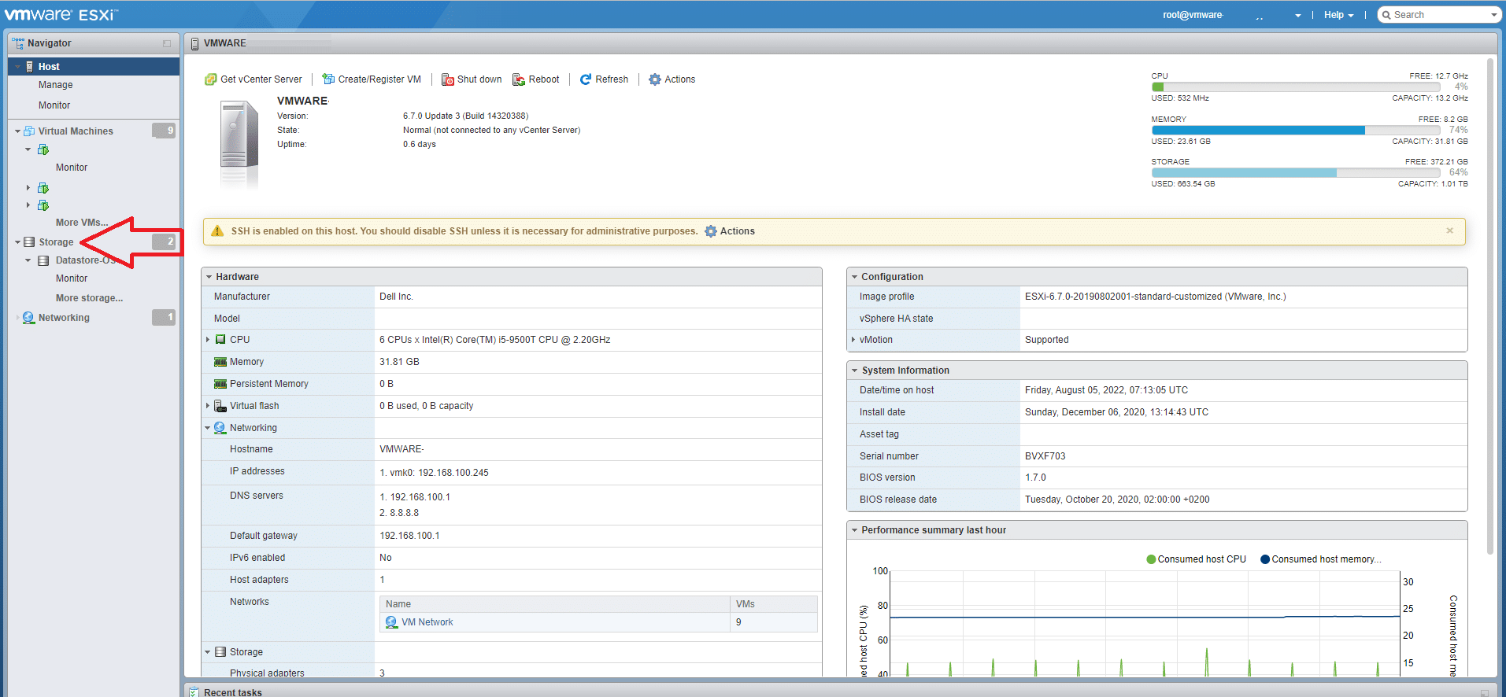Expand the Networking tree node in Navigator
1506x697 pixels.
17,318
